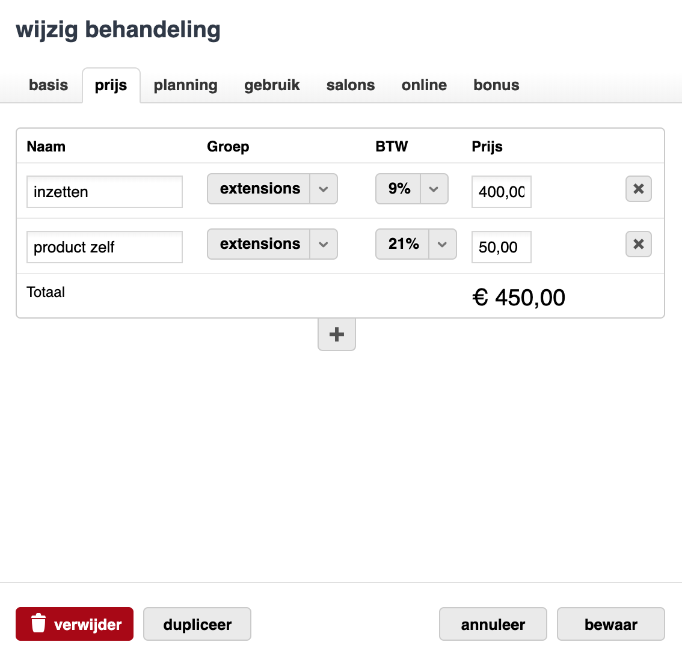682x660 pixels.
Task: Remove the product zelf price row
Action: coord(638,244)
